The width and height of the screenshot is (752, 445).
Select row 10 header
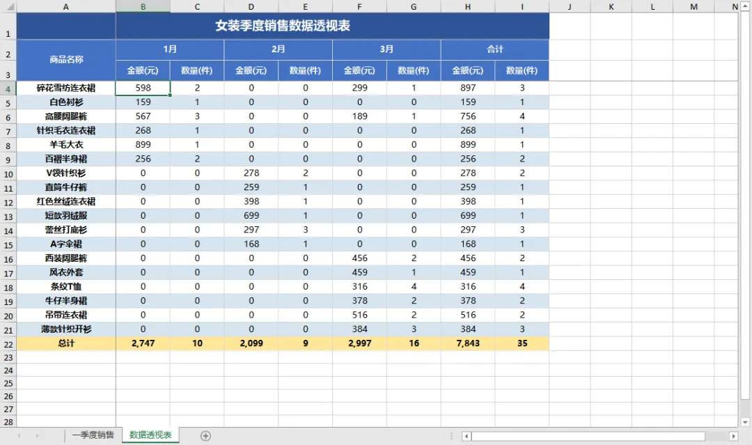tap(8, 174)
